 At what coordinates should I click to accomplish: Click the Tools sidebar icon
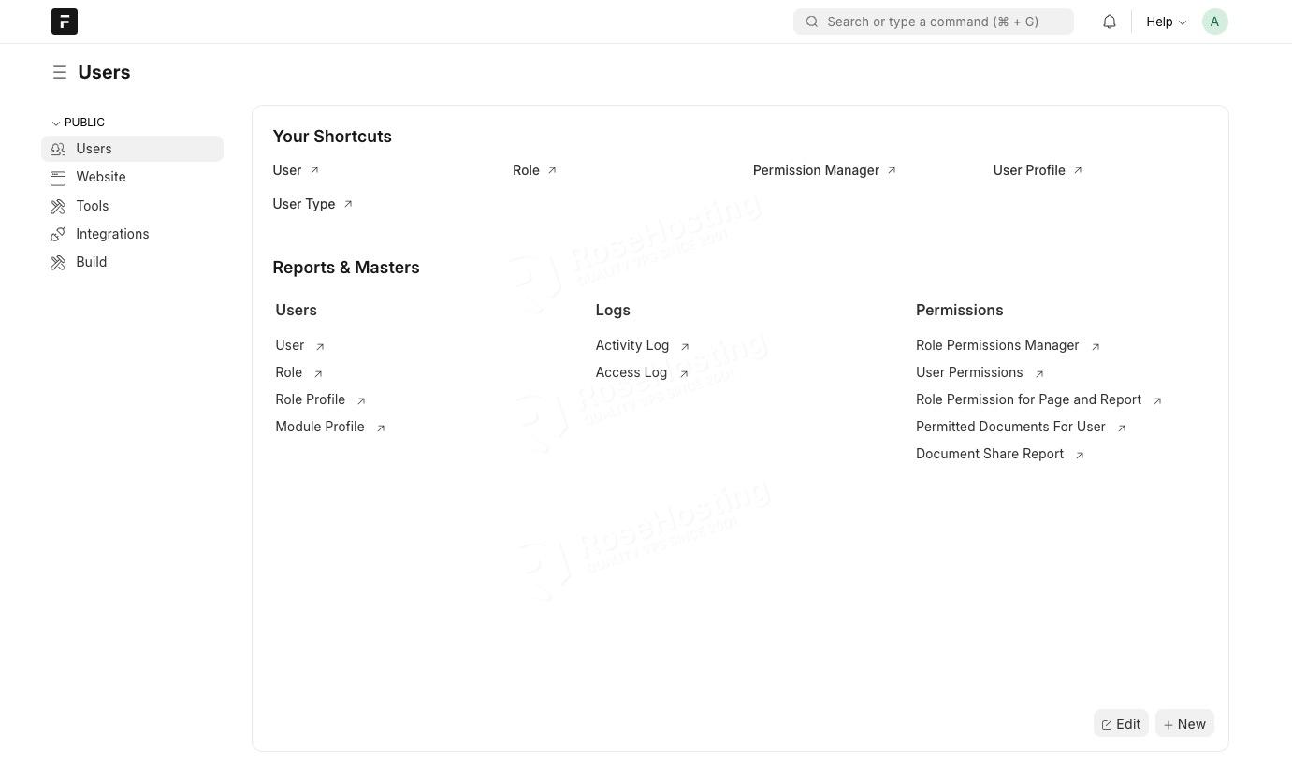[x=58, y=206]
